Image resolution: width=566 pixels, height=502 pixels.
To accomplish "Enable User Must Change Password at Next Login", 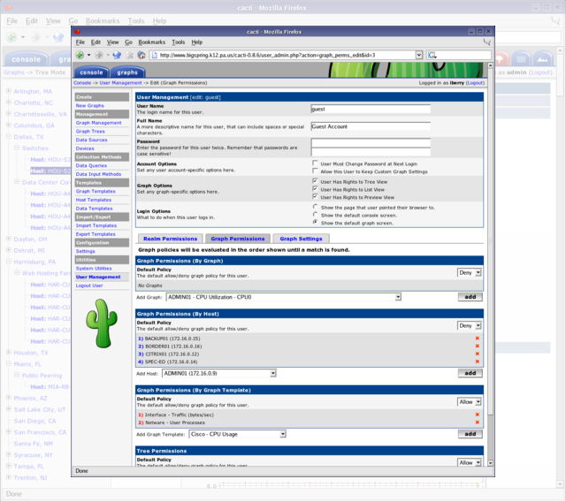I will [315, 163].
